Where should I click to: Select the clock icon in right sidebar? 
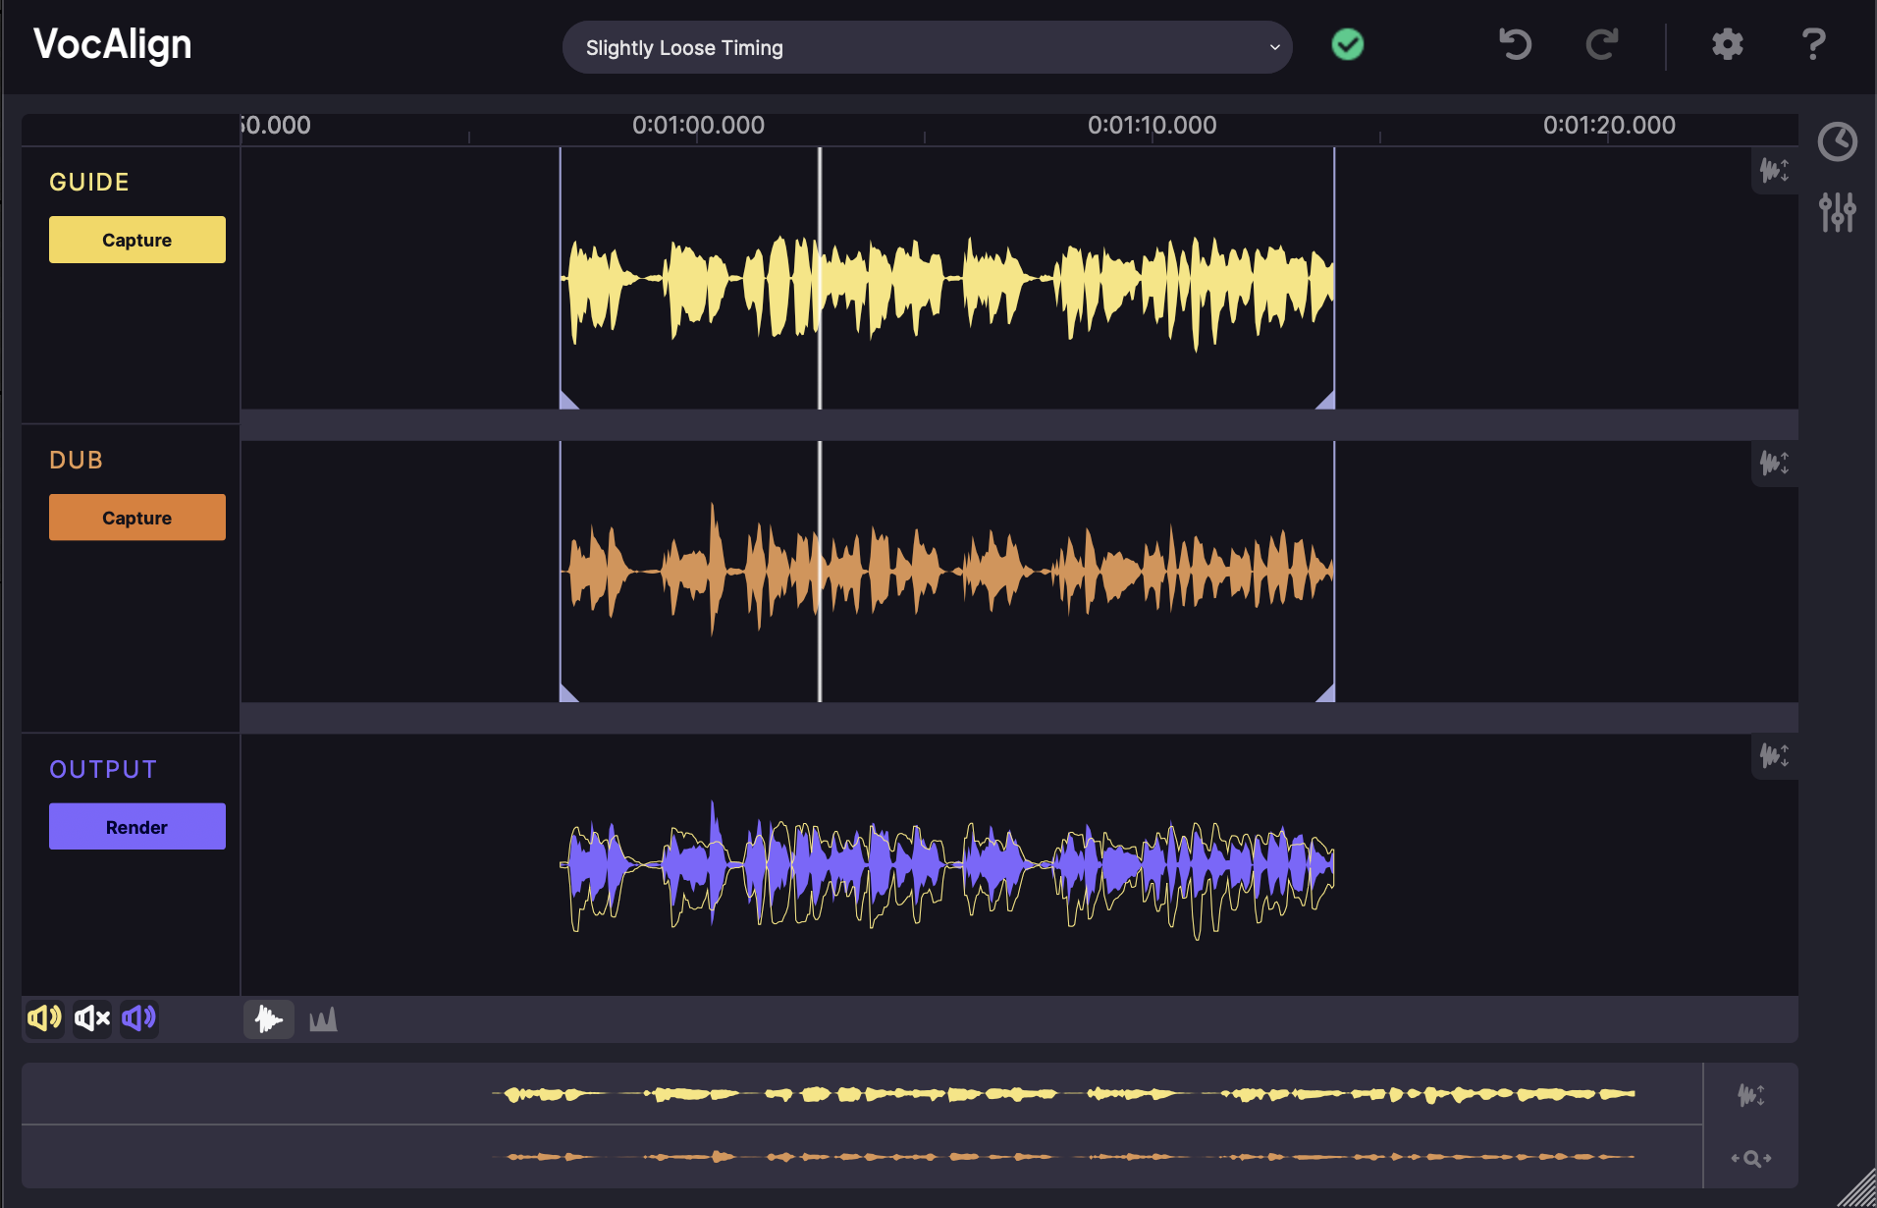1838,141
